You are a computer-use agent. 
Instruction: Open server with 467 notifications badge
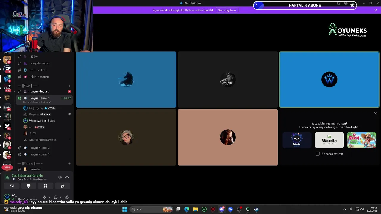(x=7, y=88)
